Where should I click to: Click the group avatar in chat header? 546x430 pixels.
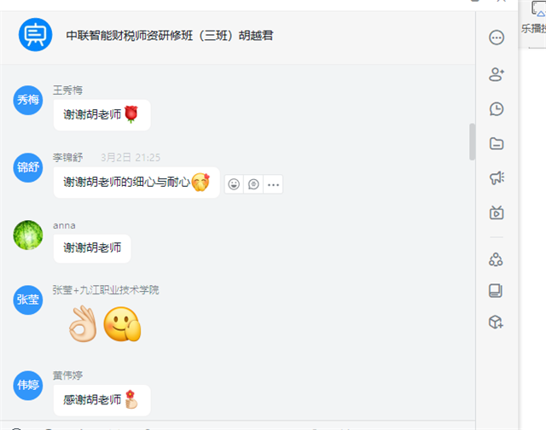click(35, 35)
